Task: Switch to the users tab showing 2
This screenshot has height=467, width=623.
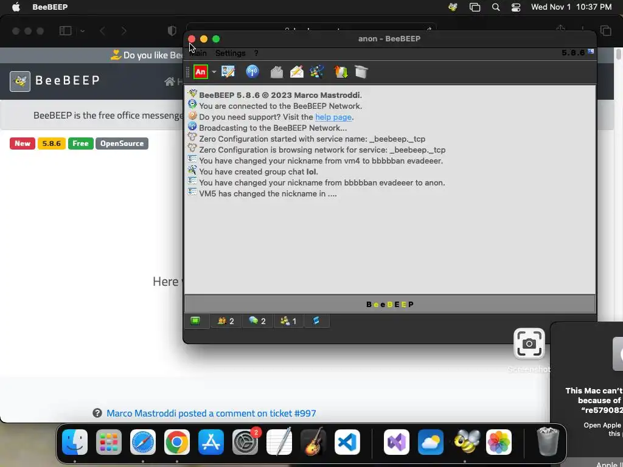Action: pos(225,321)
